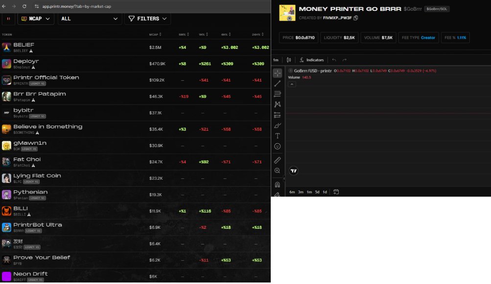The image size is (491, 284).
Task: Select the text annotation tool
Action: coord(278,136)
